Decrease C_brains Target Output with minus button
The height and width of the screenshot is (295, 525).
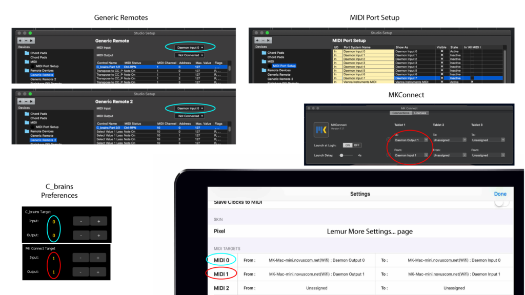click(81, 236)
